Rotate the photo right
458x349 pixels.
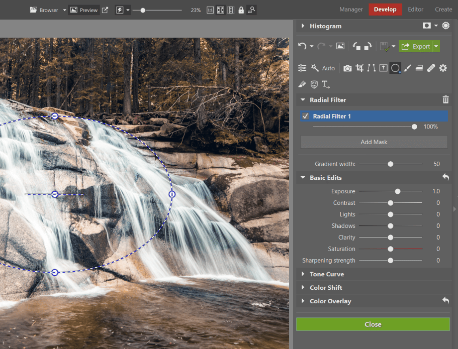[x=368, y=46]
